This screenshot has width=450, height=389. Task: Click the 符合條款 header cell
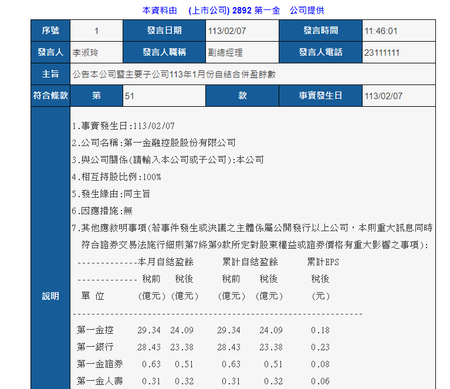pyautogui.click(x=50, y=96)
